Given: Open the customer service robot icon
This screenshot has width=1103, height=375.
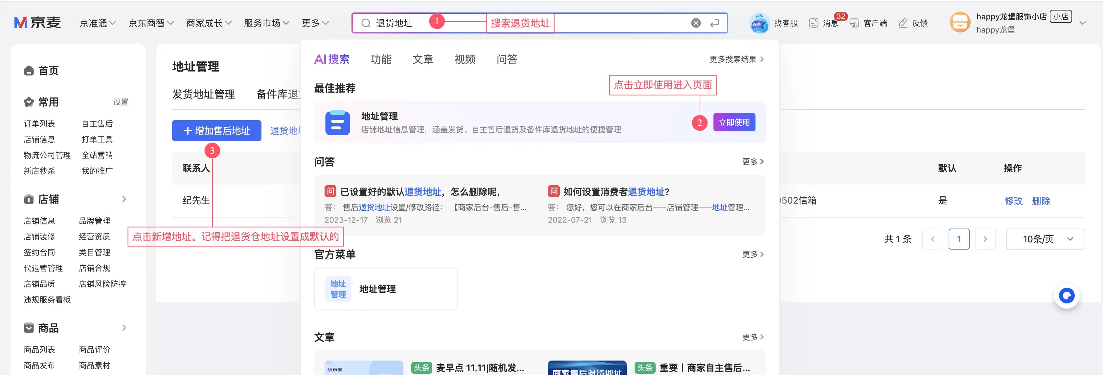Looking at the screenshot, I should (759, 23).
